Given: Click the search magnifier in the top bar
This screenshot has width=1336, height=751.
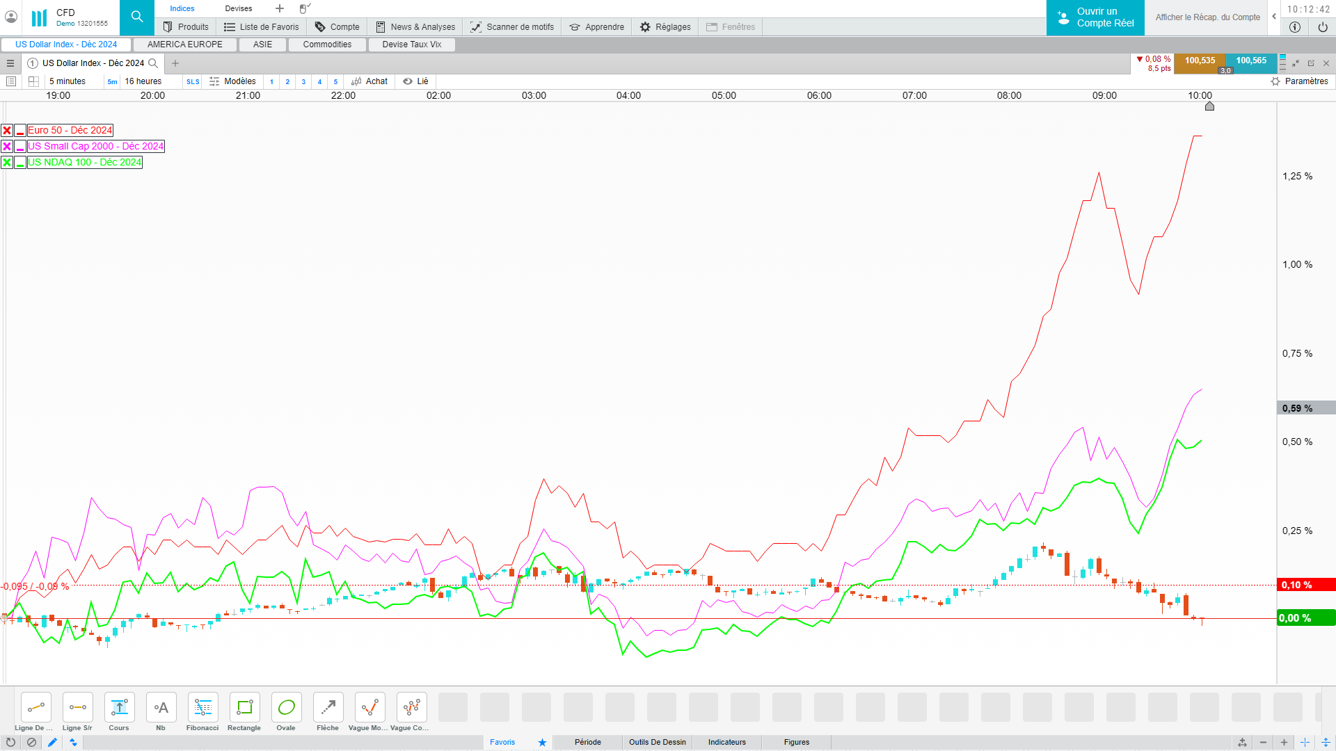Looking at the screenshot, I should tap(137, 17).
